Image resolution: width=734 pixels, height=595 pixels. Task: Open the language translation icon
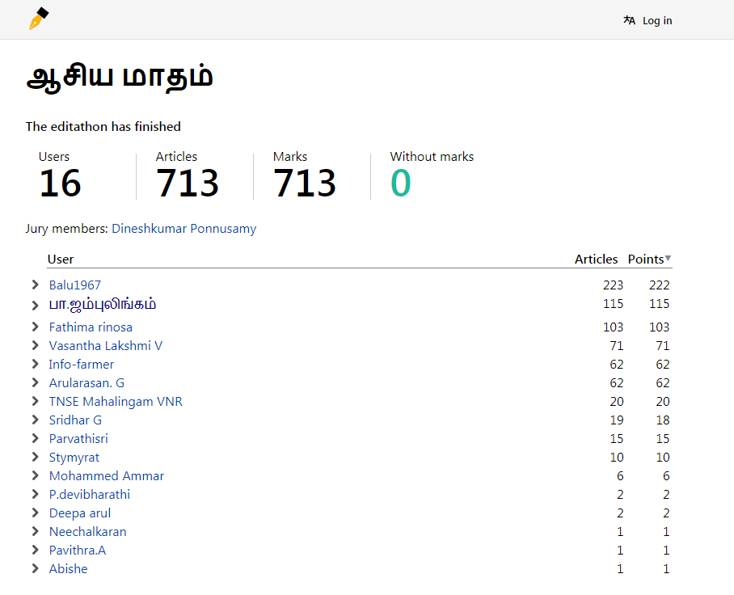[x=629, y=20]
